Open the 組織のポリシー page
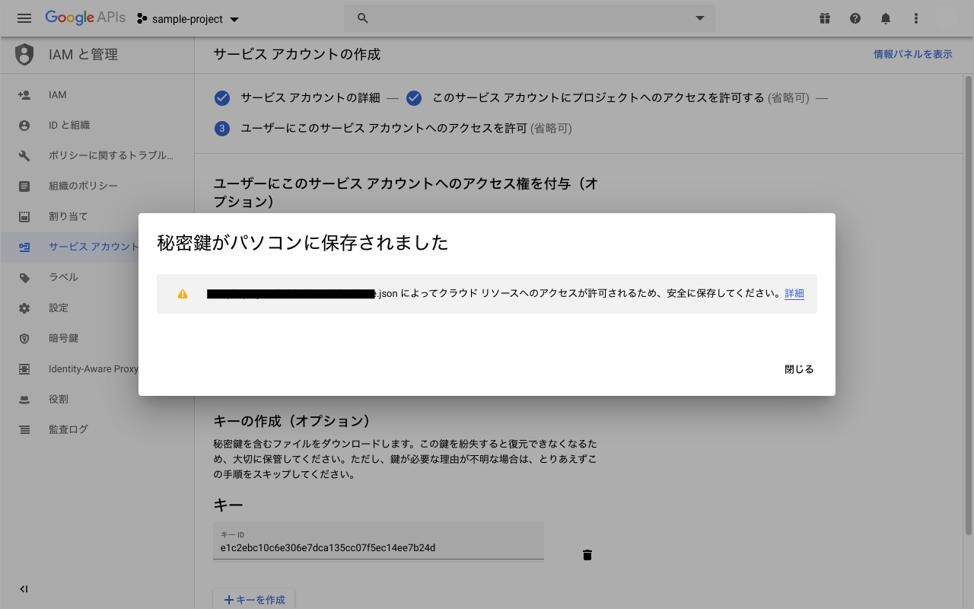The image size is (974, 609). pyautogui.click(x=79, y=186)
